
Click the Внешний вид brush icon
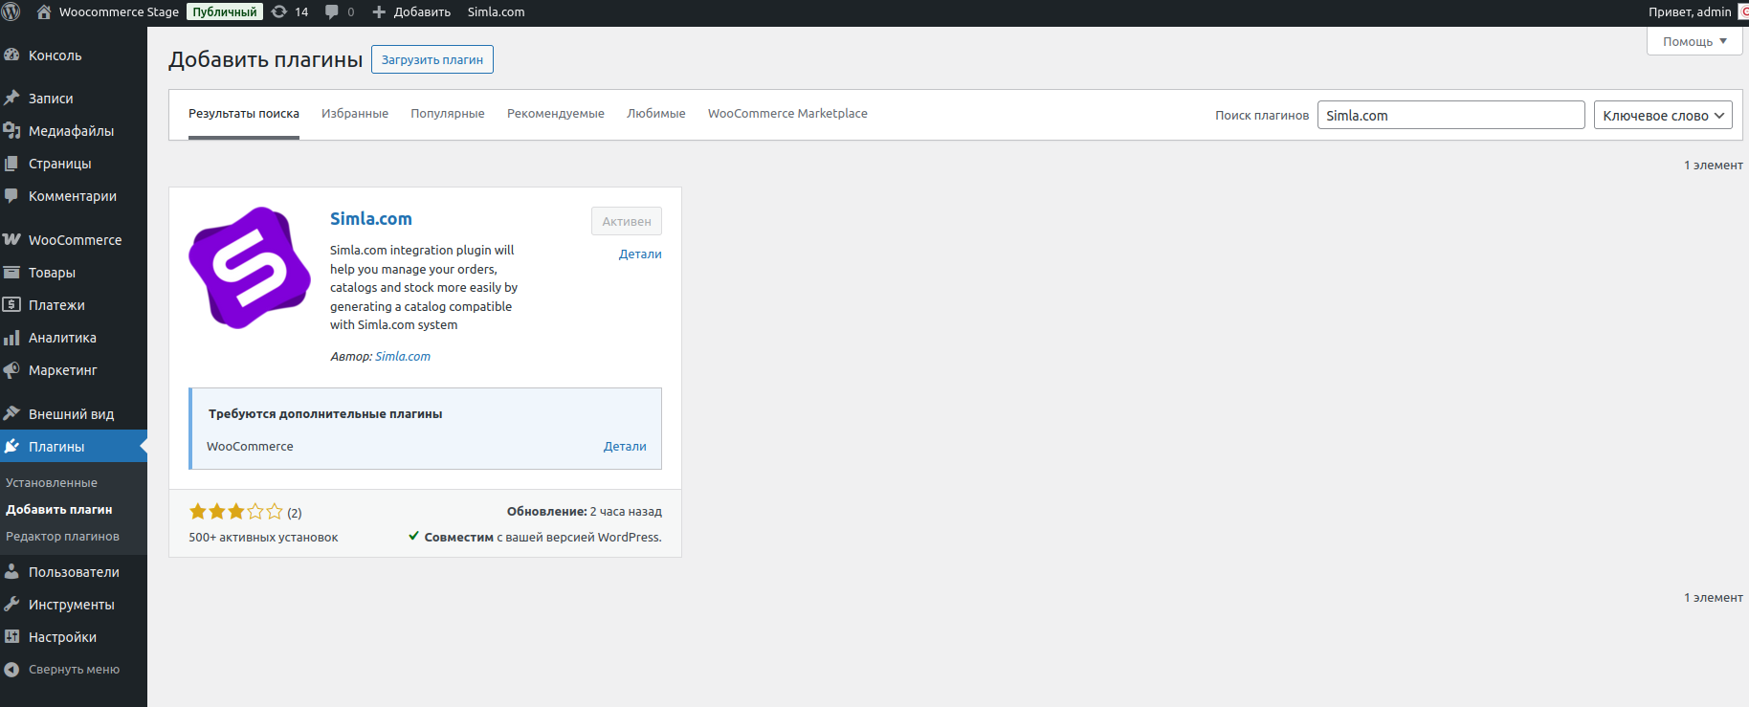pyautogui.click(x=11, y=413)
